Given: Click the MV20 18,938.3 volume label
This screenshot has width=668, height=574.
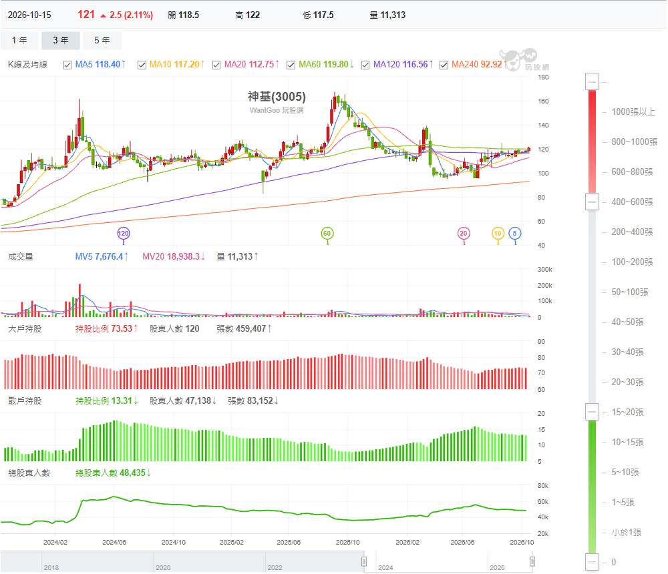Looking at the screenshot, I should pos(174,257).
